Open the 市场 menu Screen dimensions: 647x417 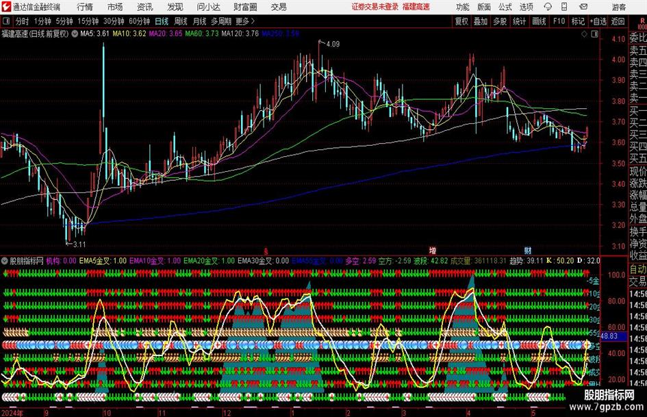(115, 7)
